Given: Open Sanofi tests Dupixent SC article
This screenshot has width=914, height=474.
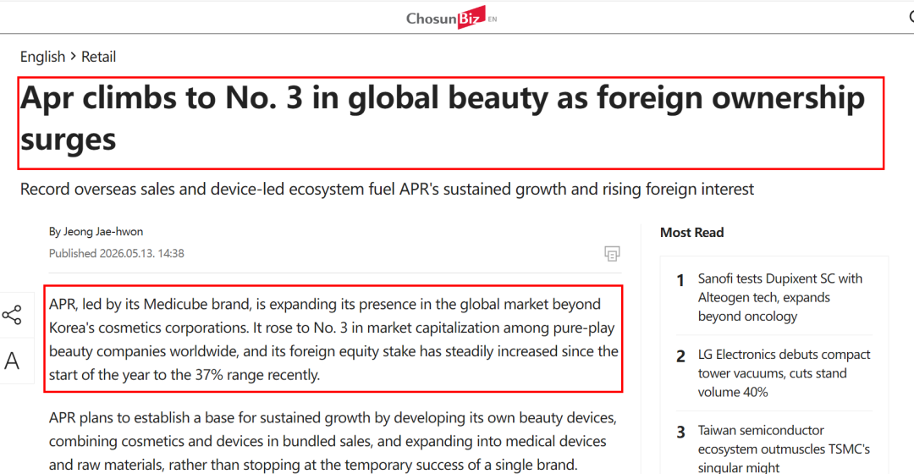Looking at the screenshot, I should pyautogui.click(x=780, y=297).
